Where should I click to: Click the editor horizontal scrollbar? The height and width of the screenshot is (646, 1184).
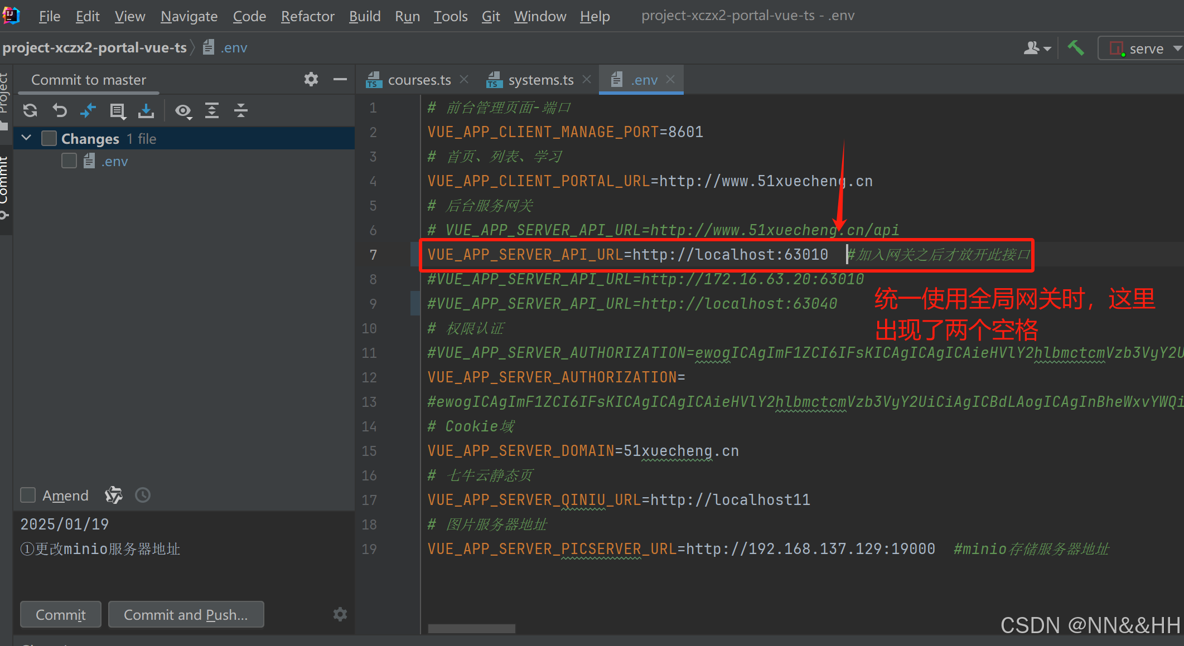[471, 629]
